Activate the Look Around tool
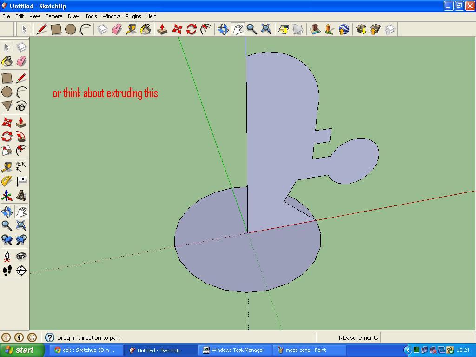This screenshot has height=357, width=476. 21,256
